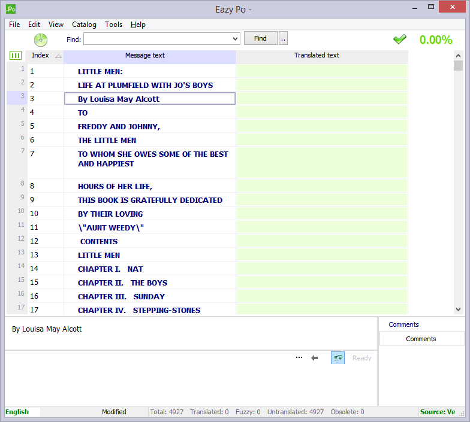Click the scroll up arrow of the list
The height and width of the screenshot is (422, 470).
(x=458, y=56)
